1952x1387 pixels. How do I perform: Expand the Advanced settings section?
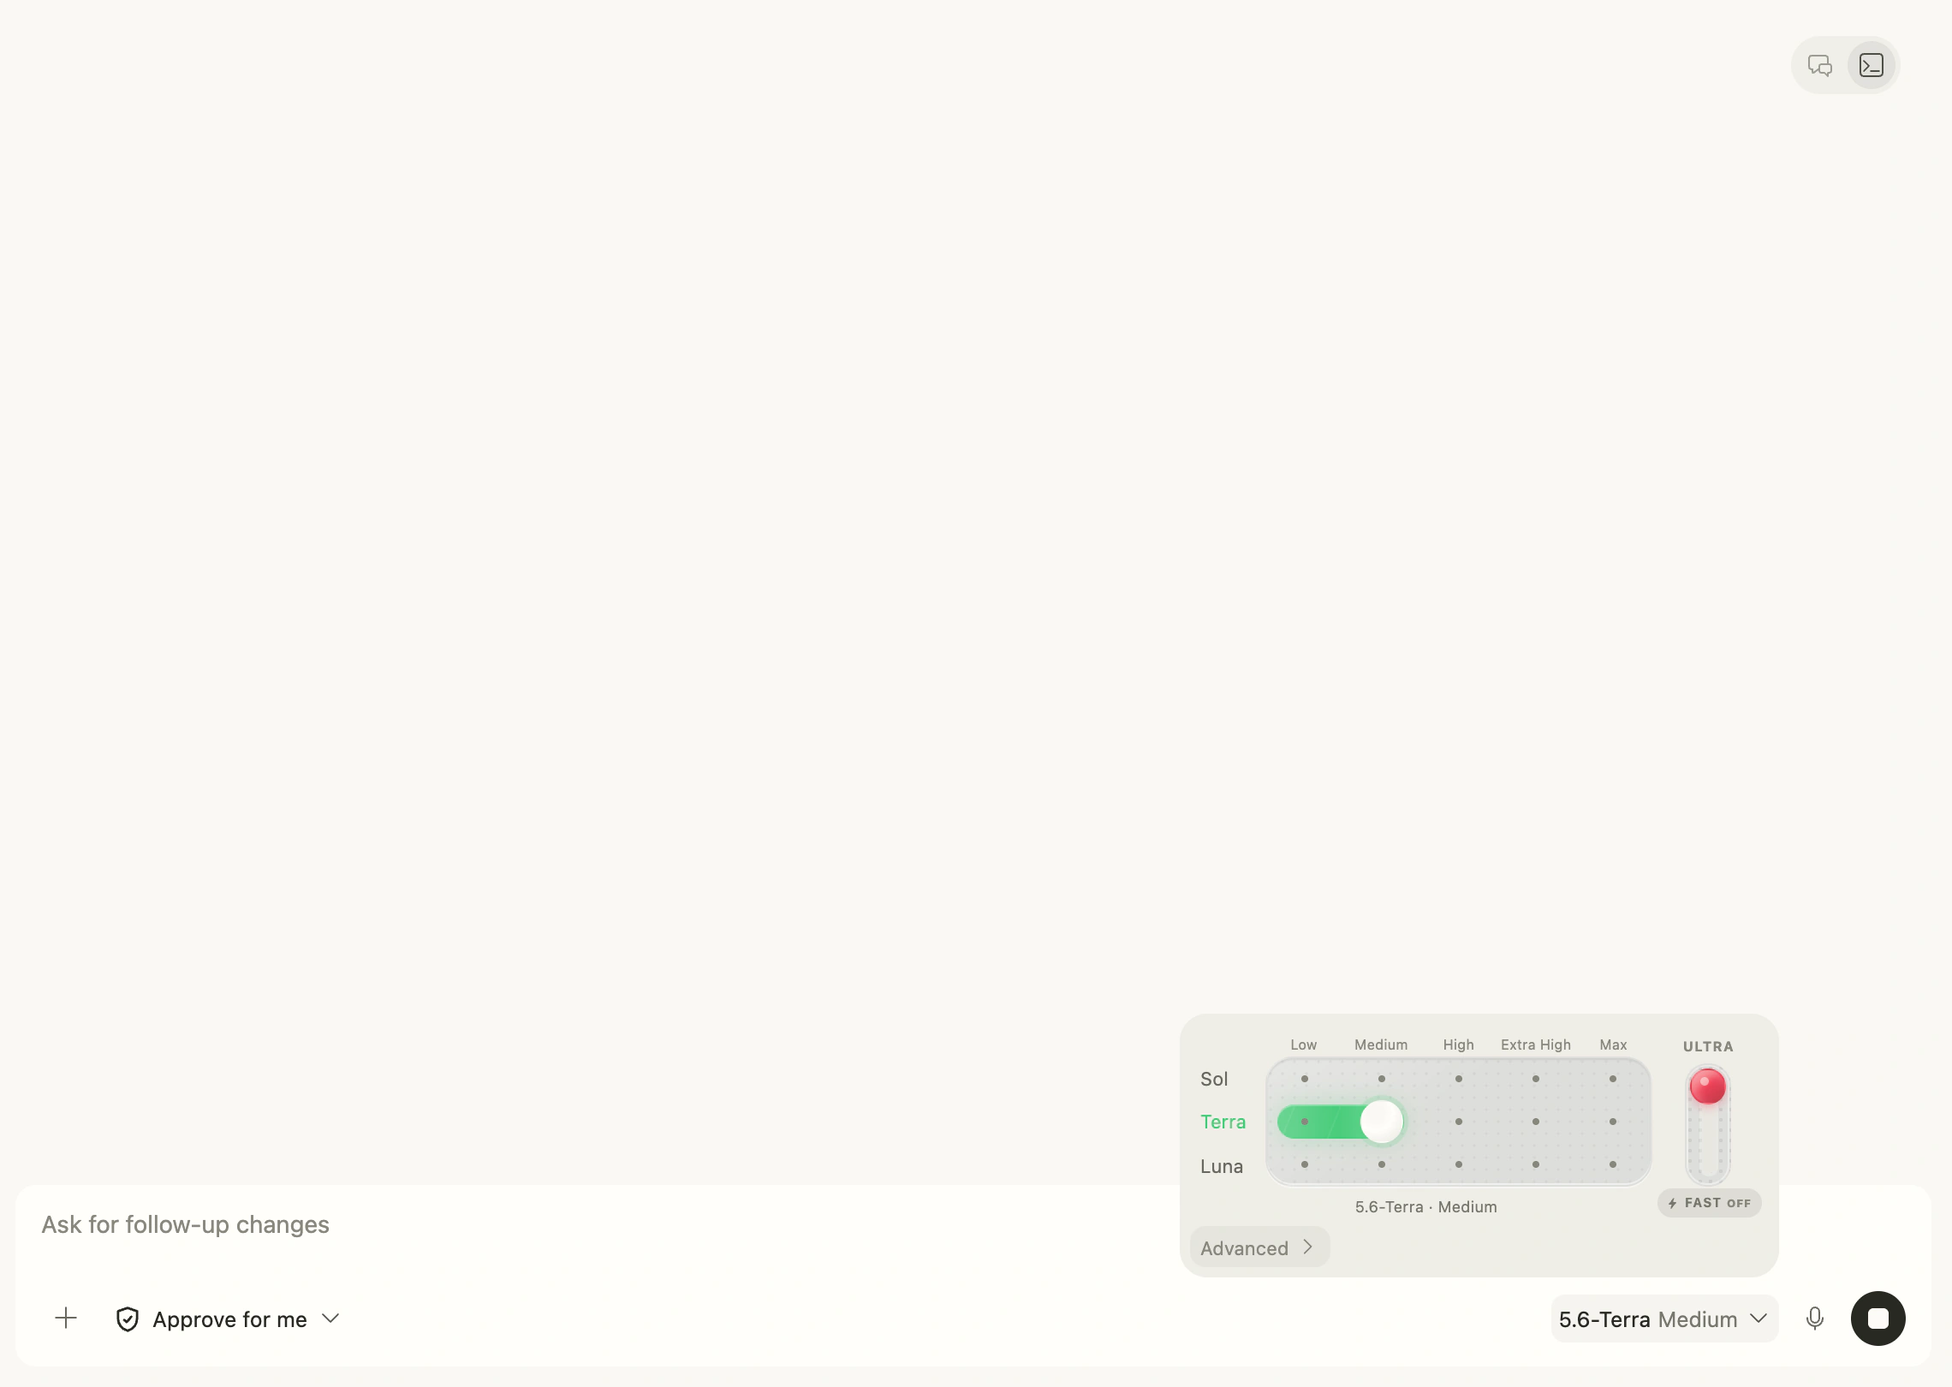click(1259, 1247)
